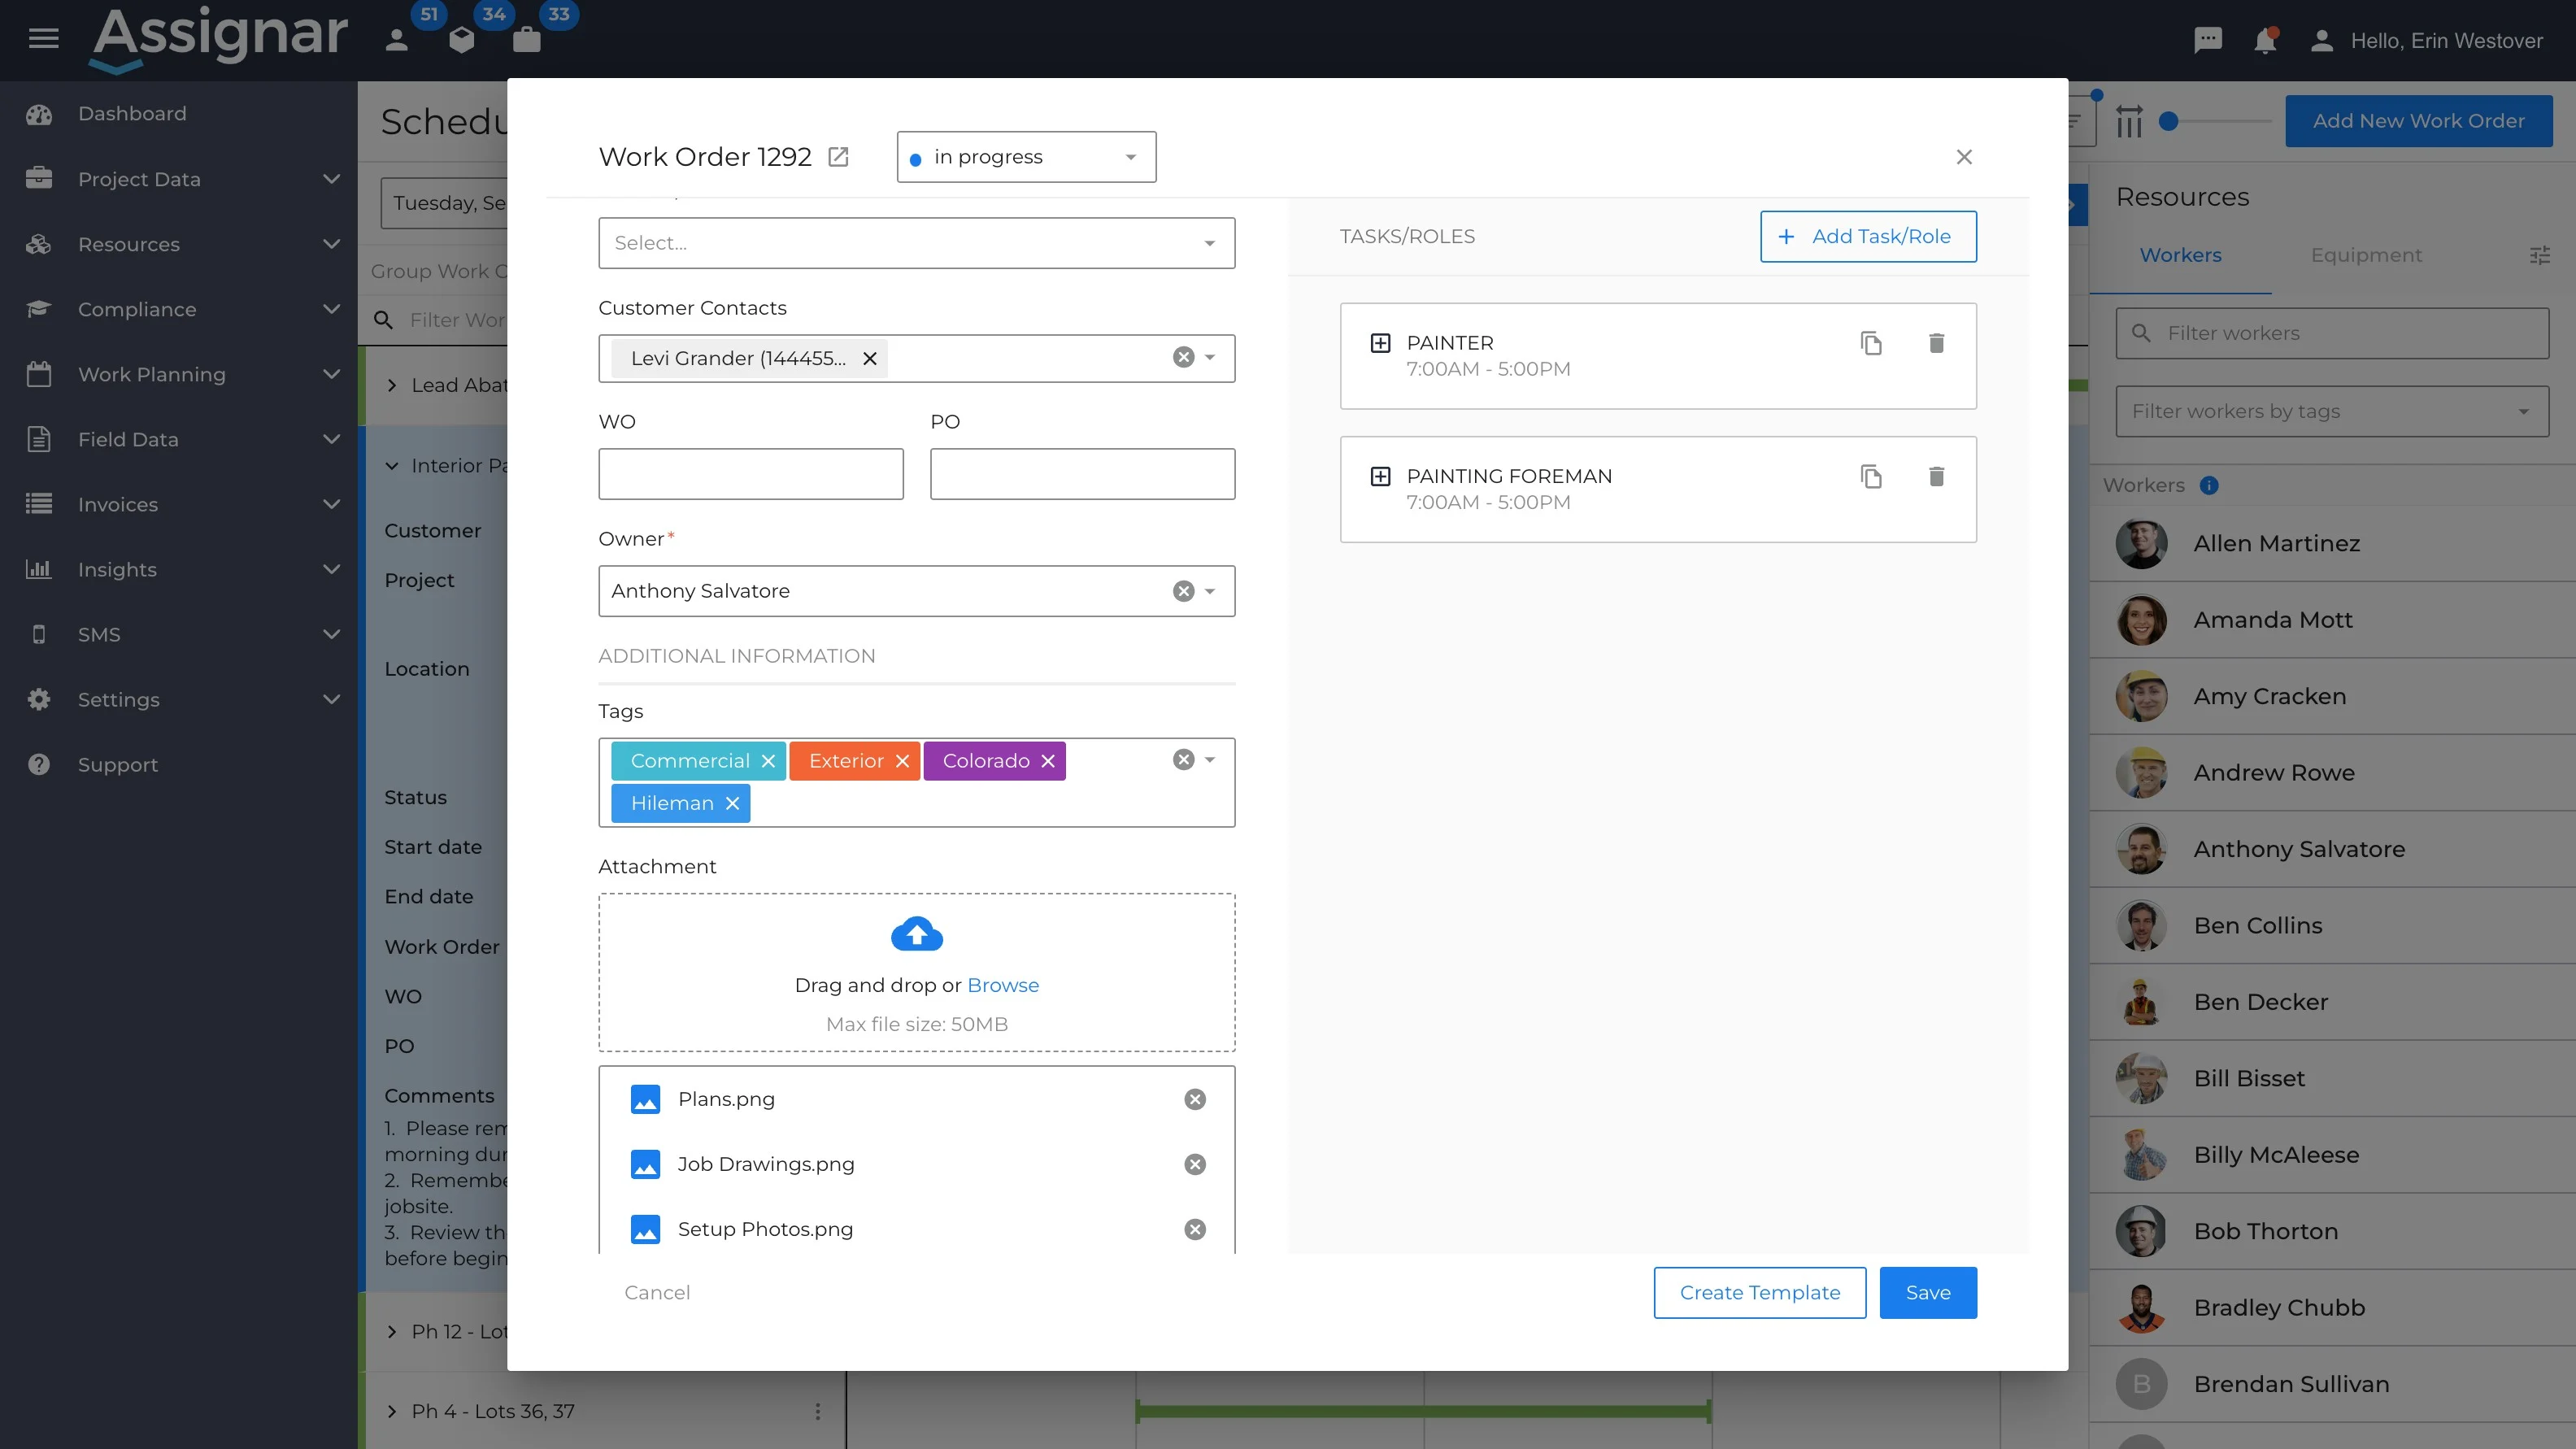Screen dimensions: 2576x1449
Task: Duplicate the PAINTER task
Action: tap(1871, 343)
